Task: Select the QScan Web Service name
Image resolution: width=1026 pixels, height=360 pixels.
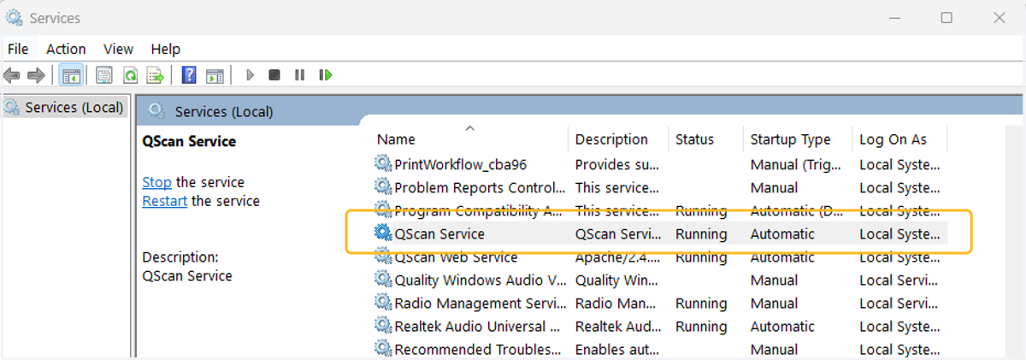Action: point(456,257)
